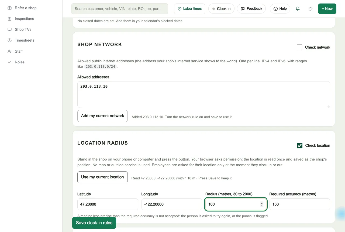Click the Radius field stepper arrows
The image size is (345, 232).
[261, 204]
